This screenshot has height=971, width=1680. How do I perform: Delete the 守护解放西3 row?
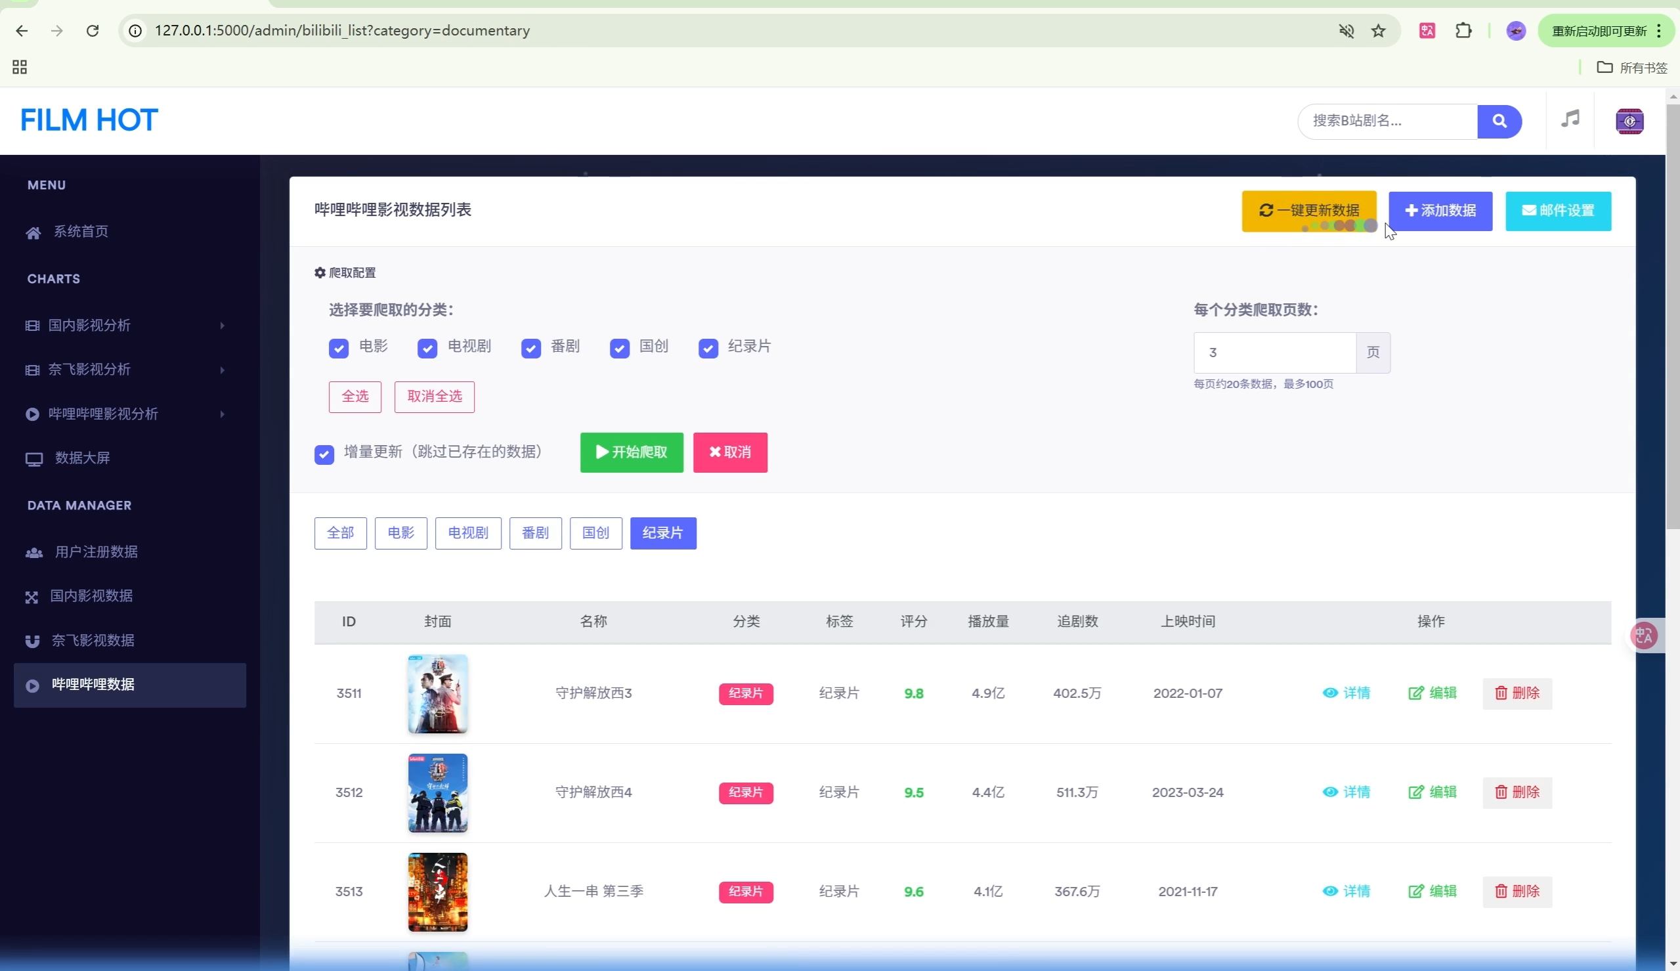(x=1517, y=693)
